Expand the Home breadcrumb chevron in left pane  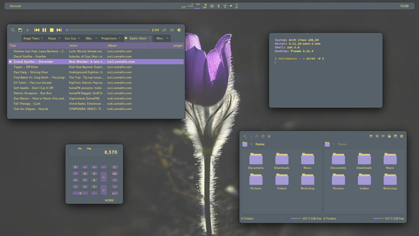[251, 144]
